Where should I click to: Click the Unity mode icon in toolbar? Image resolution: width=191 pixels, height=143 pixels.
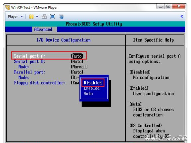click(61, 17)
